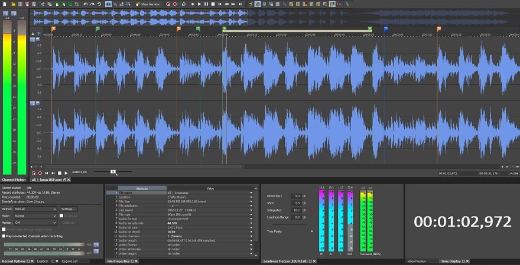Toggle the DC Adjust checkbox
This screenshot has height=265, width=520.
tap(61, 216)
